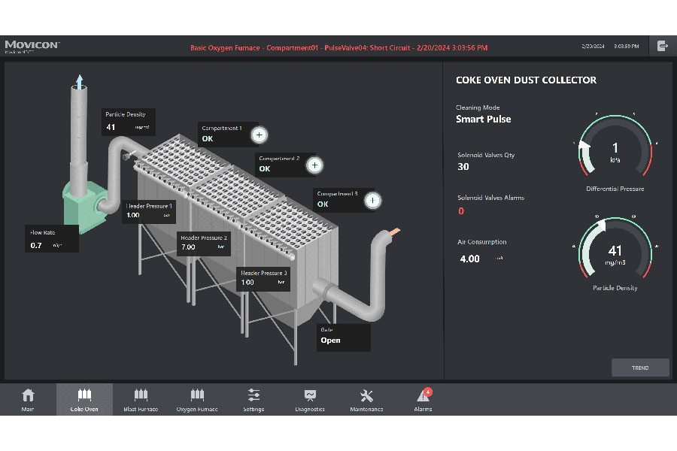Click the logout icon at top right
The image size is (677, 451).
click(x=662, y=47)
